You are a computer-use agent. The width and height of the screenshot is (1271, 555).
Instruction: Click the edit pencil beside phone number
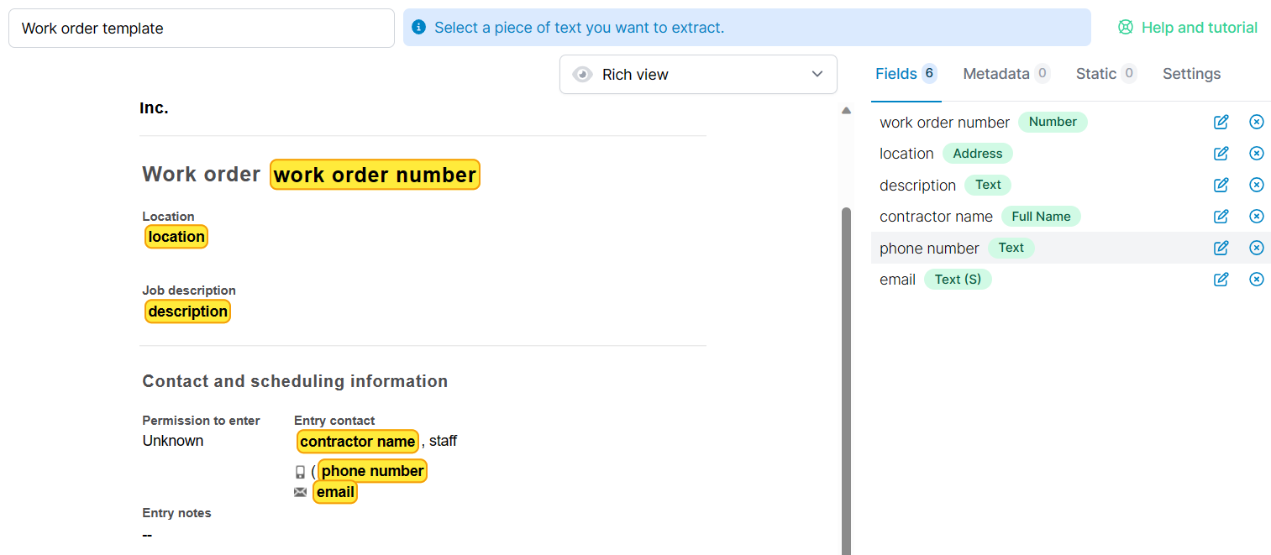point(1221,248)
